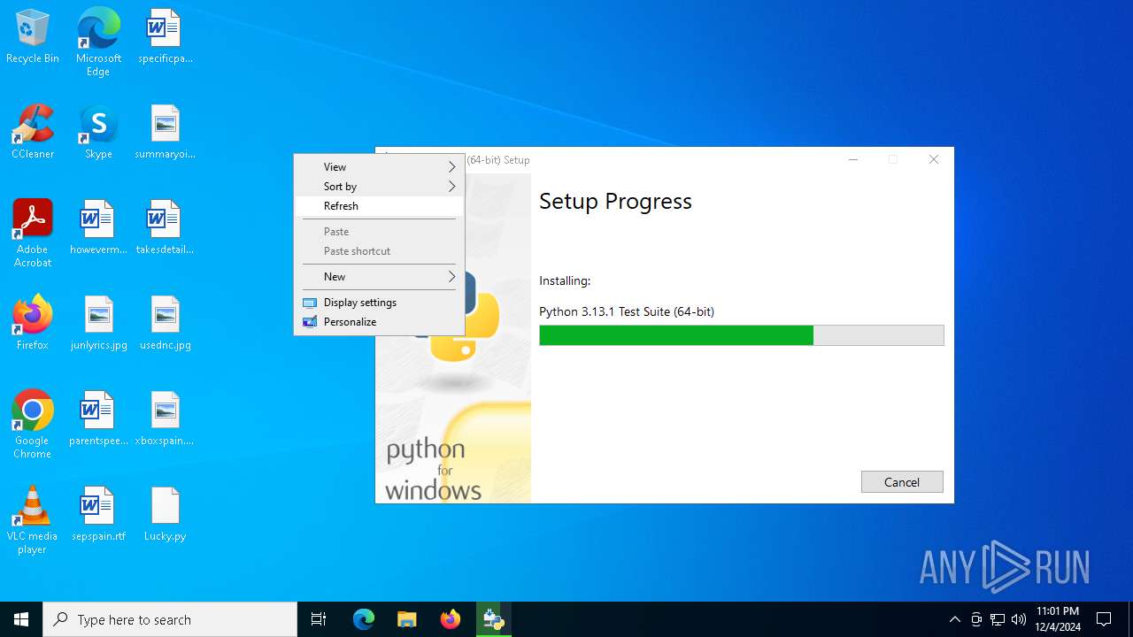The image size is (1133, 637).
Task: Open the notification center icon
Action: point(1104,619)
